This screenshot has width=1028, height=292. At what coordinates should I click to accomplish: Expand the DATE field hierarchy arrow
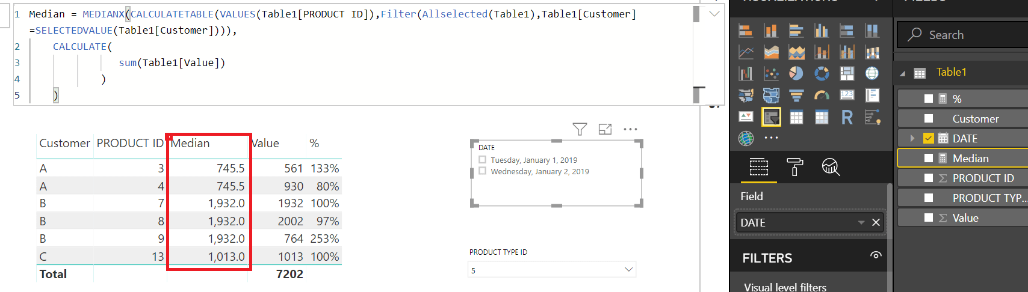tap(912, 139)
